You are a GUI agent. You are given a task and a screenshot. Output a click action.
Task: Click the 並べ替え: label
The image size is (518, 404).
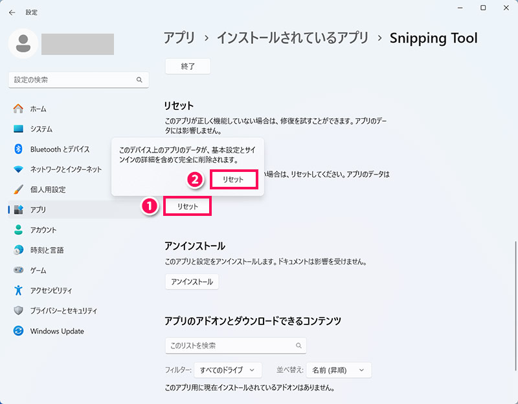point(289,370)
